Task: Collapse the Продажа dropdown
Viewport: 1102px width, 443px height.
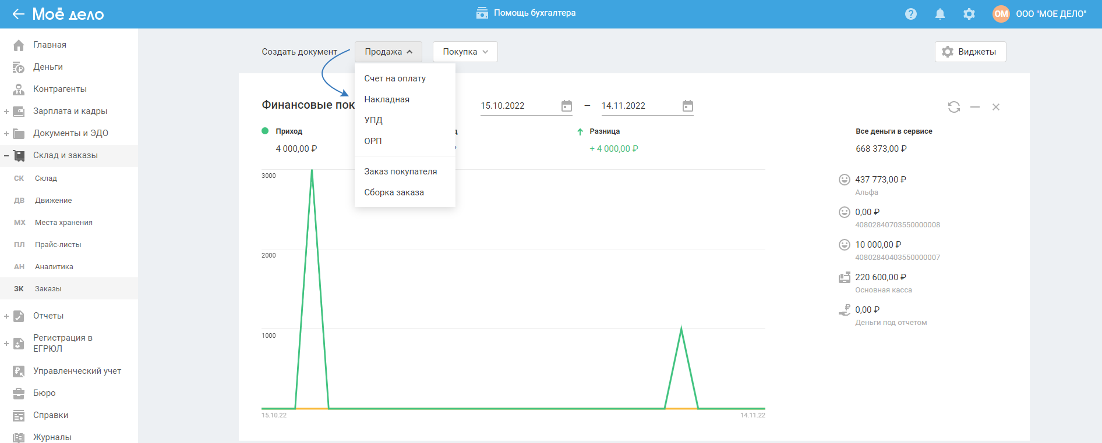Action: [388, 52]
